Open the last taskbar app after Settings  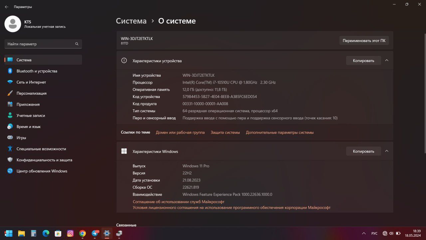click(119, 233)
